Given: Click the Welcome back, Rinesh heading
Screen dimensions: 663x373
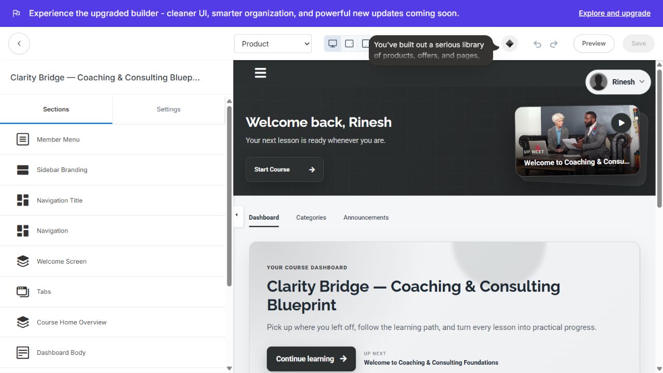Looking at the screenshot, I should point(319,122).
